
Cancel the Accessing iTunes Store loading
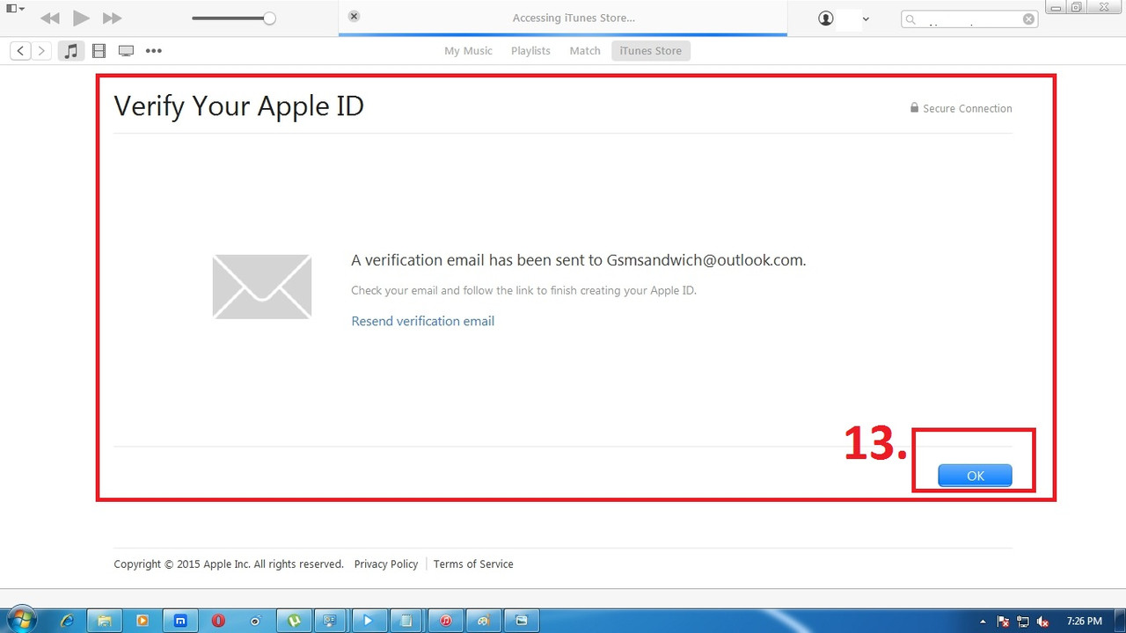(354, 17)
